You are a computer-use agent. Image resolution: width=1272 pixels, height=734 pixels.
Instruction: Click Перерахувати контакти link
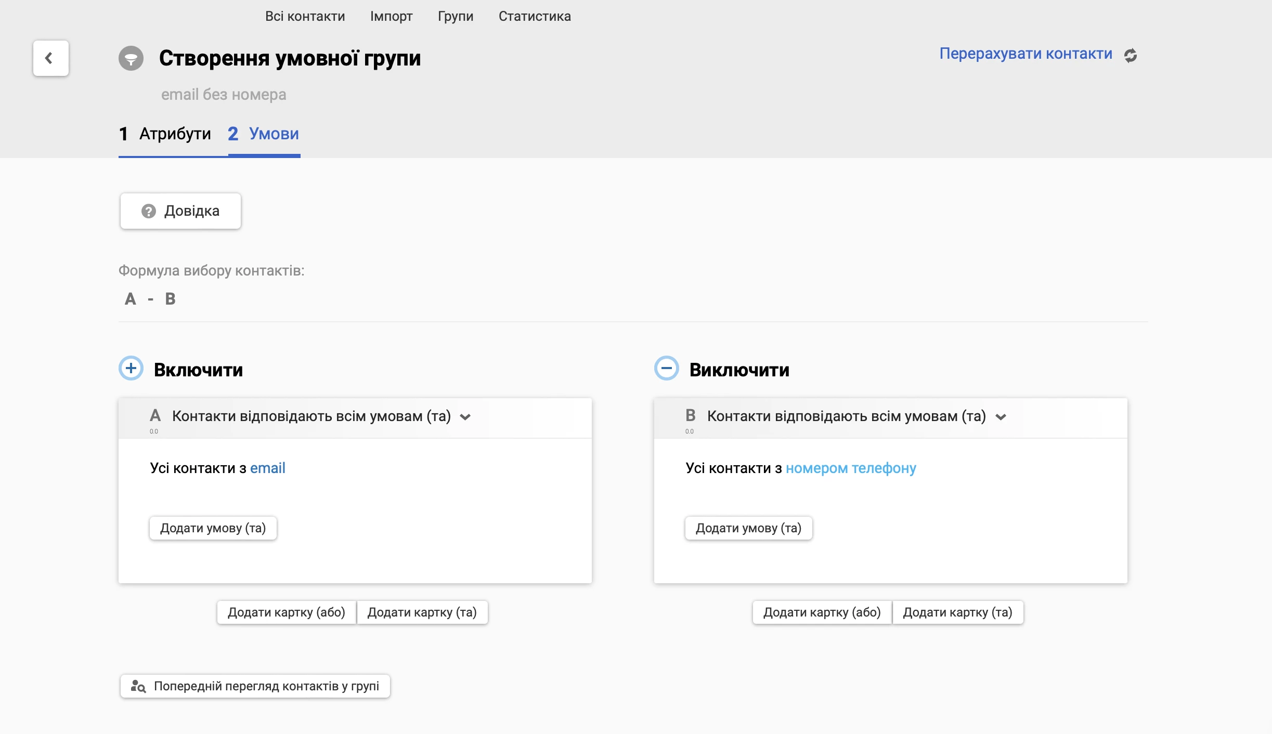tap(1026, 54)
